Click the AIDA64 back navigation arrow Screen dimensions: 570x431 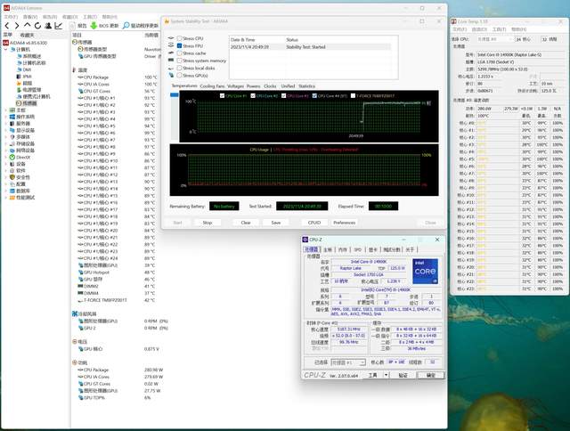[x=9, y=26]
